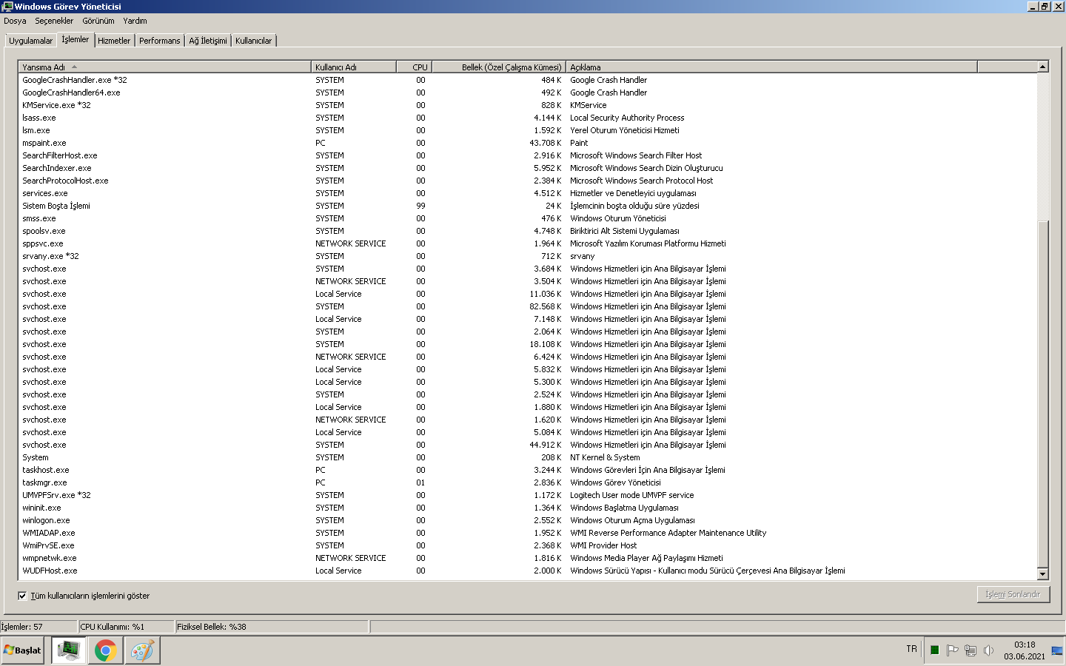Click the Fiziksel Bellek: %38 status entry

[x=272, y=627]
